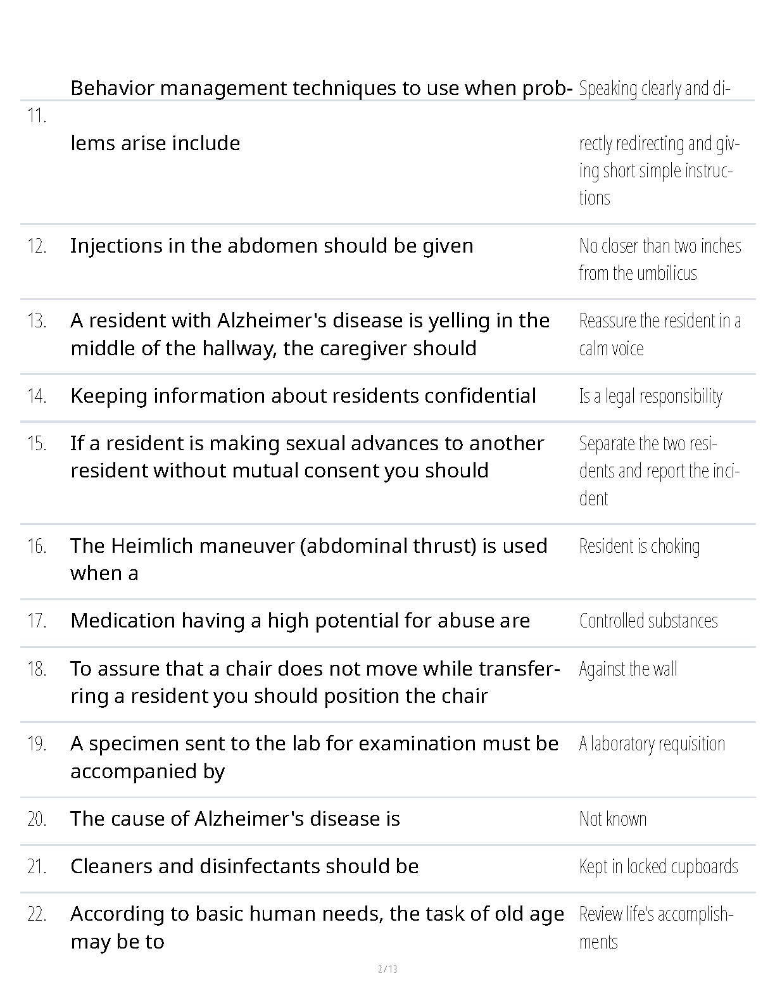Click the 'Controlled substances' answer
Screen dimensions: 775x1003
pyautogui.click(x=648, y=621)
